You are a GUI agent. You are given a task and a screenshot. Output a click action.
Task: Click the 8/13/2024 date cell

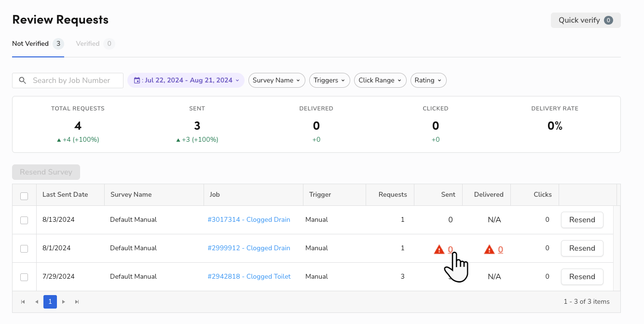point(58,220)
